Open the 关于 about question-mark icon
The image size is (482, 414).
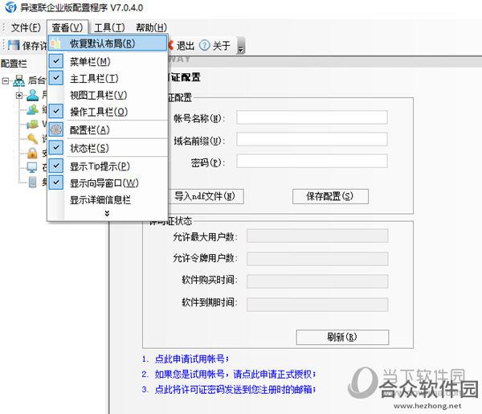click(x=204, y=46)
